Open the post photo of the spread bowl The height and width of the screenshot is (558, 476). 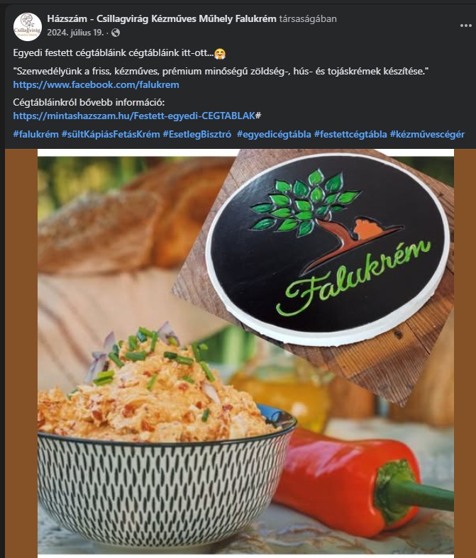[x=245, y=353]
